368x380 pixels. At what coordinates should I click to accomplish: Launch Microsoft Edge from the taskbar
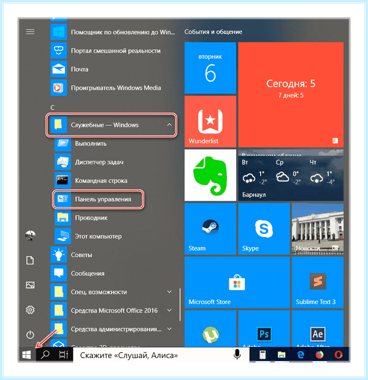(x=301, y=355)
